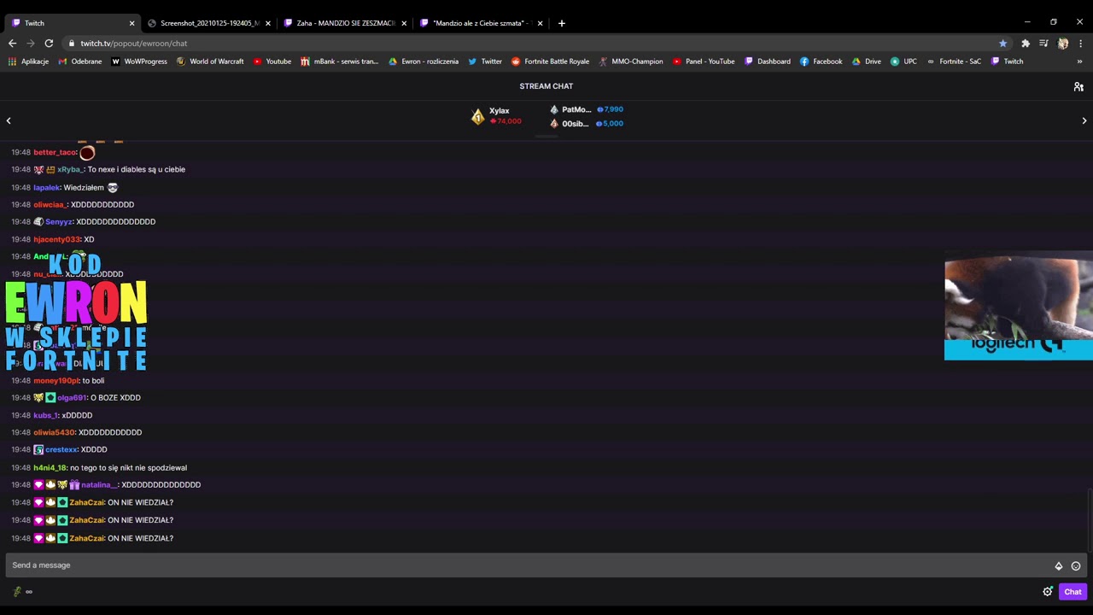Select top gifter Xylax on leaderboard

(496, 116)
